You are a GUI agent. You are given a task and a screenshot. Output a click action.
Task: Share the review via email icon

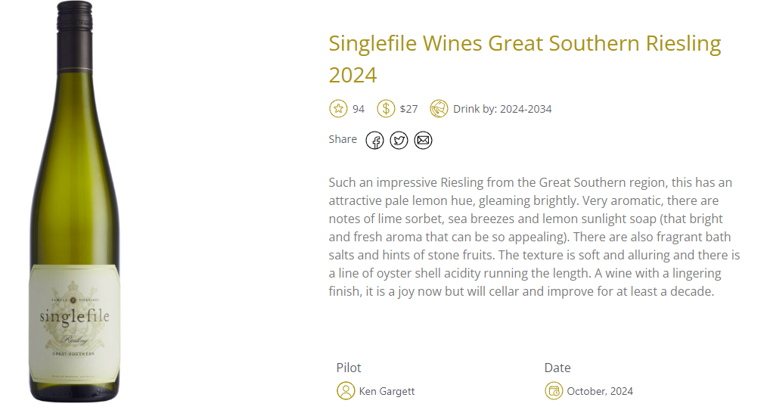(x=423, y=141)
